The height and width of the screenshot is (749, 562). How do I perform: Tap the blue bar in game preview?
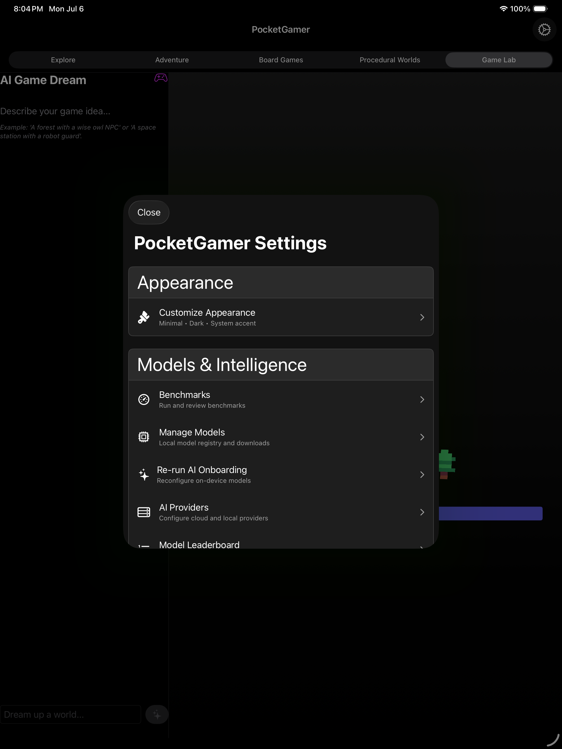(x=490, y=513)
